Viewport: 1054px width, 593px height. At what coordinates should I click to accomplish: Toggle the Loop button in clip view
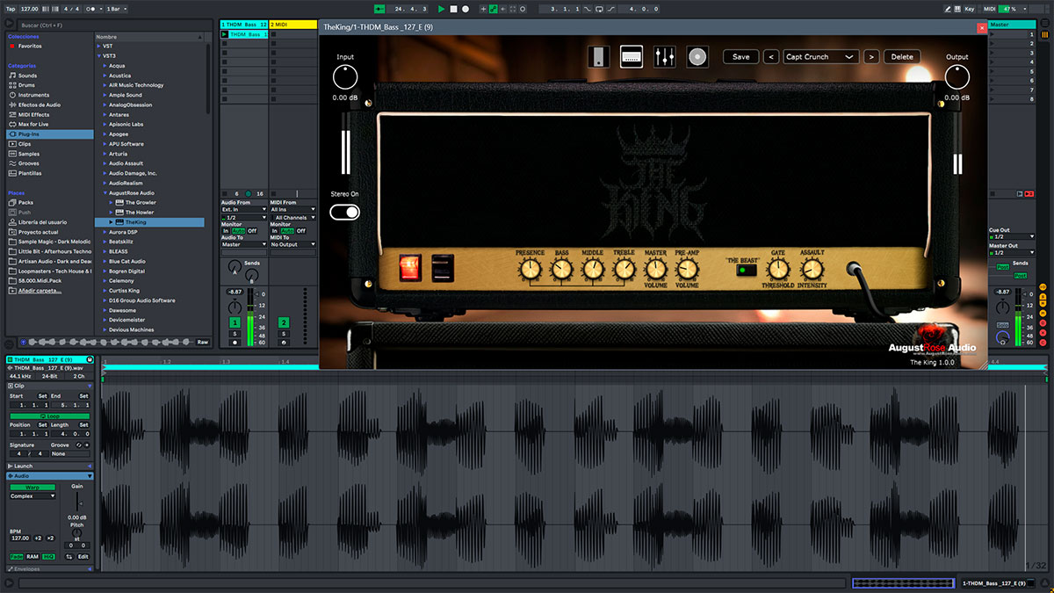tap(51, 416)
